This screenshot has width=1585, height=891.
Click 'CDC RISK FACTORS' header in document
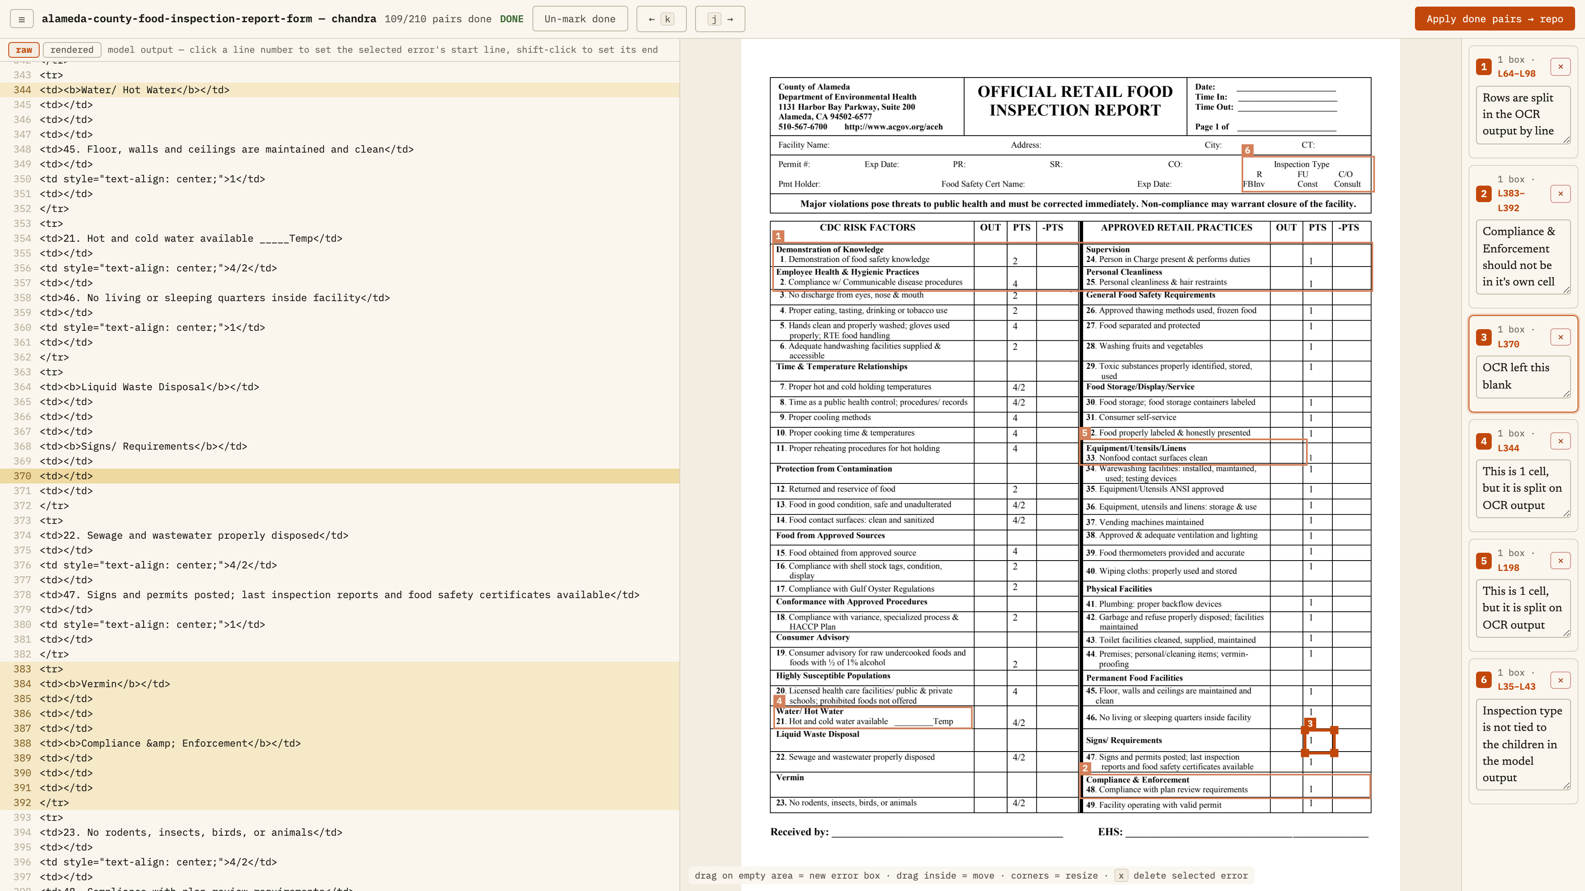pyautogui.click(x=867, y=228)
